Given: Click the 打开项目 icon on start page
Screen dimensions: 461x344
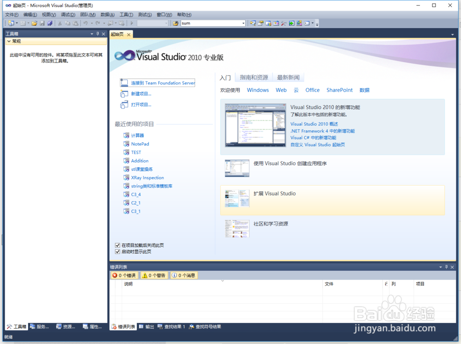Looking at the screenshot, I should (x=124, y=105).
